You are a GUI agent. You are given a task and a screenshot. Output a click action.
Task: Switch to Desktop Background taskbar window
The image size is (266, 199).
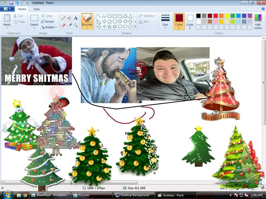[x=133, y=195]
